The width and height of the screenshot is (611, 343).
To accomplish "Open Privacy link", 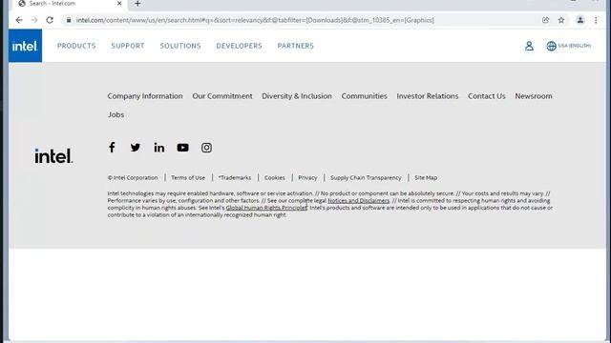I will [307, 178].
